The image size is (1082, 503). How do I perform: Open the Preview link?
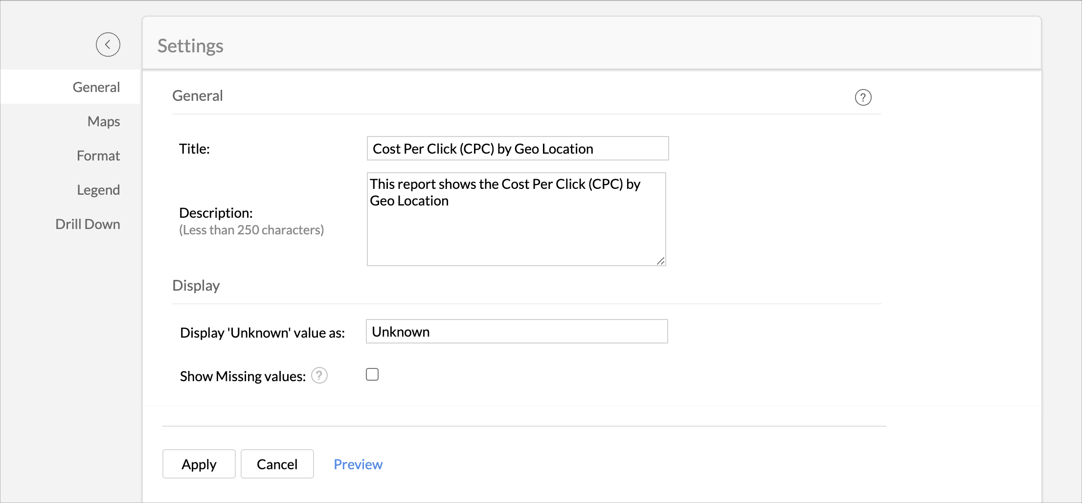pos(358,464)
